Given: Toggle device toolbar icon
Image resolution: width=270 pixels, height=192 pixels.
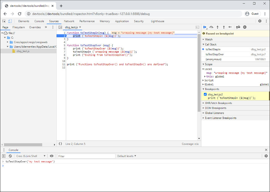Looking at the screenshot, I should tap(10, 21).
